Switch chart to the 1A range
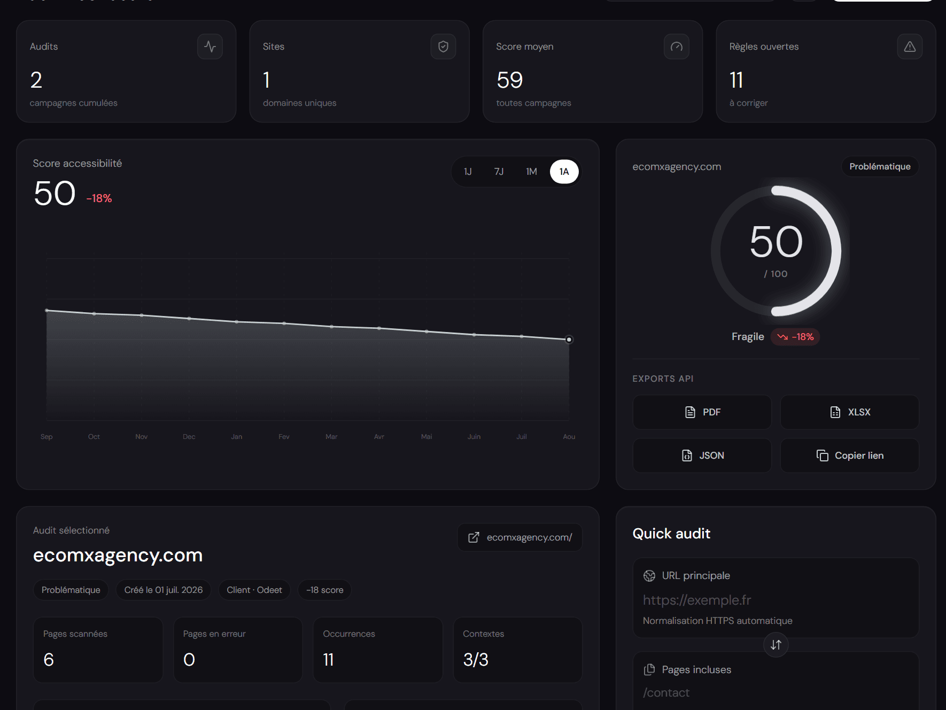 [x=564, y=172]
